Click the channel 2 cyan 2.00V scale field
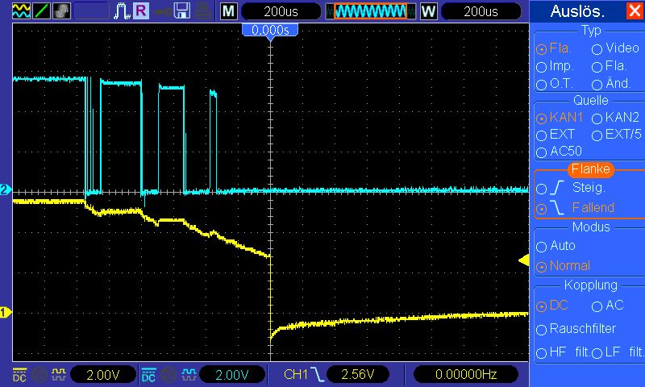 (x=233, y=375)
